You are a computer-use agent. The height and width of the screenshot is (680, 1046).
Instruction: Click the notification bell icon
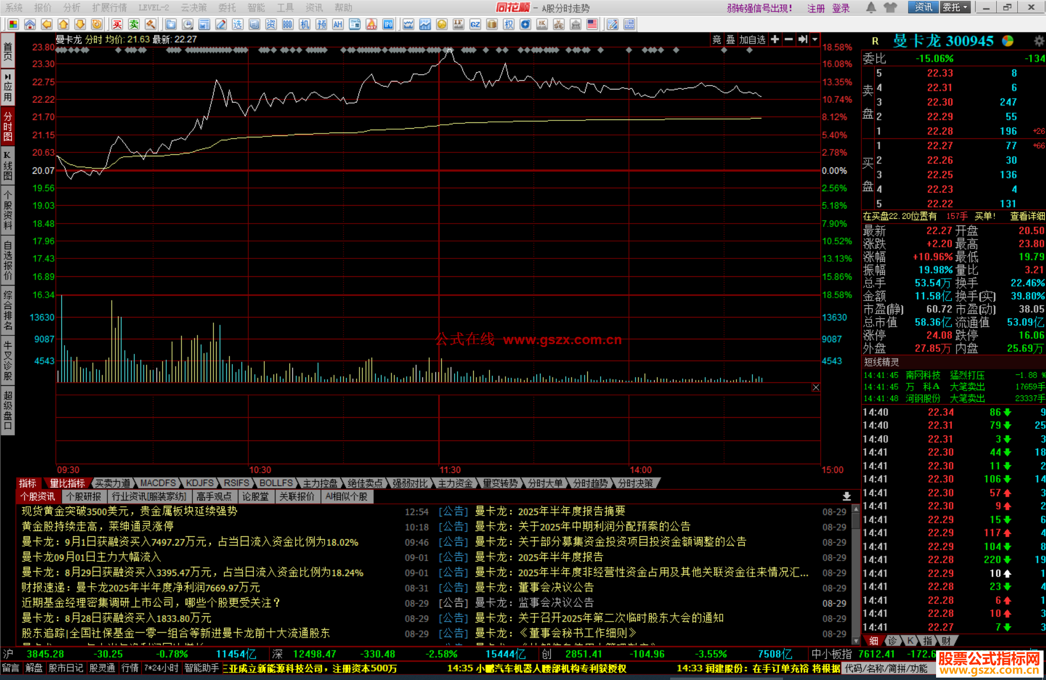871,7
